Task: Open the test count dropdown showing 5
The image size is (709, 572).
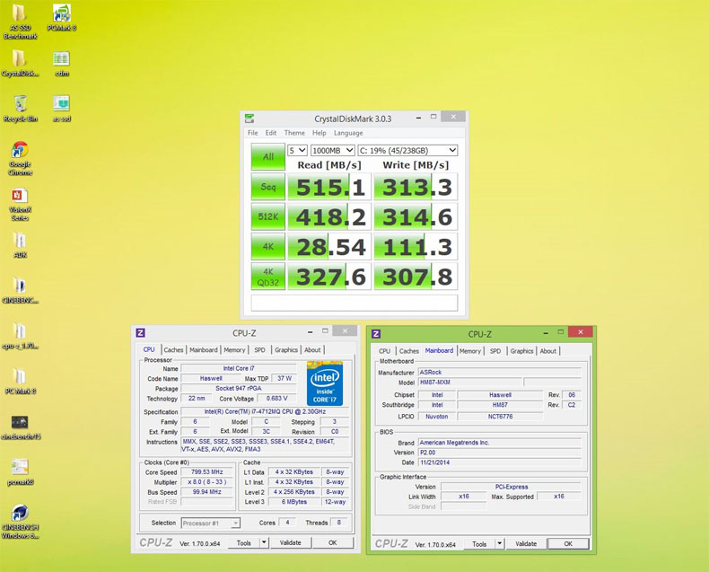Action: (x=297, y=151)
